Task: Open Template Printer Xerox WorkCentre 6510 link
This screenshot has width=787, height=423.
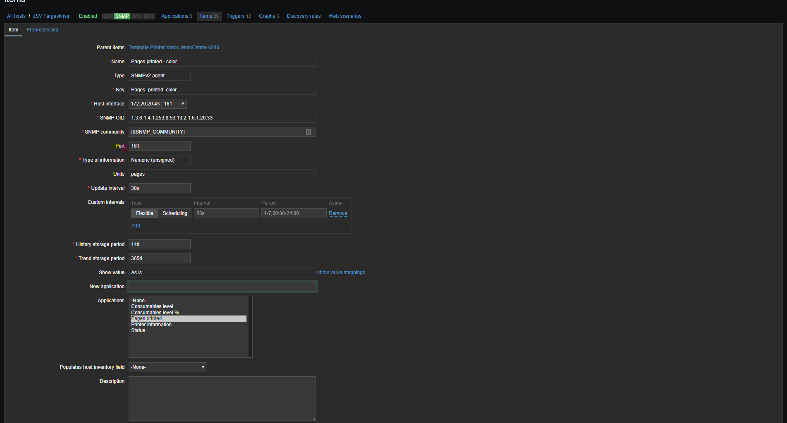Action: 174,48
